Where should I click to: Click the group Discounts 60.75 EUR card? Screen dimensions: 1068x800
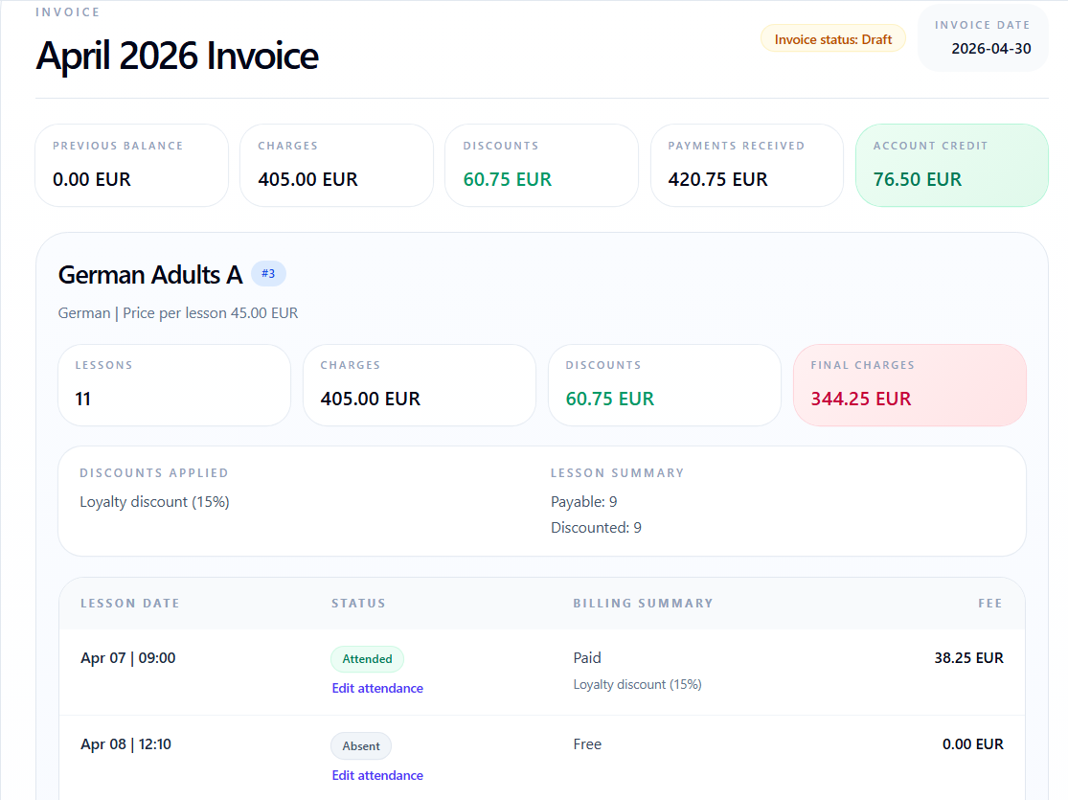[665, 386]
